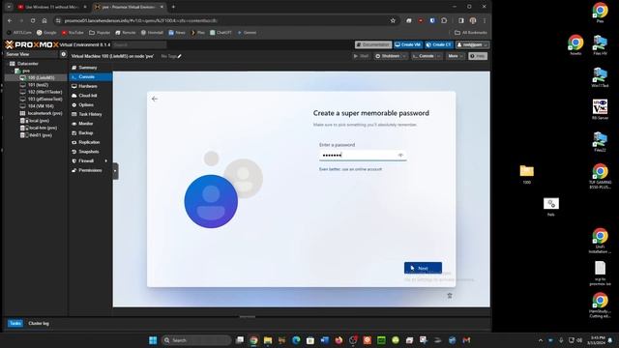Click the Proxmox search field
The width and height of the screenshot is (619, 348).
(x=139, y=45)
